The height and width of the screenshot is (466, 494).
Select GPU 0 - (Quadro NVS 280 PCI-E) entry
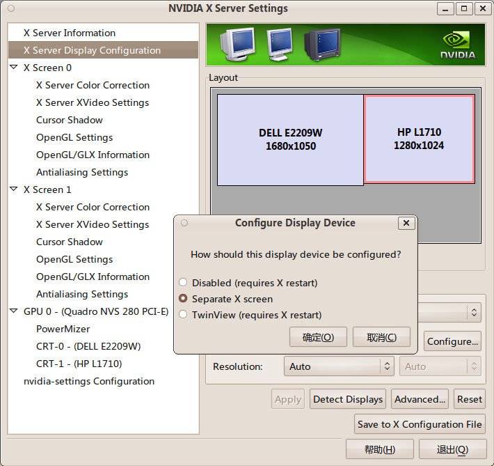point(96,311)
